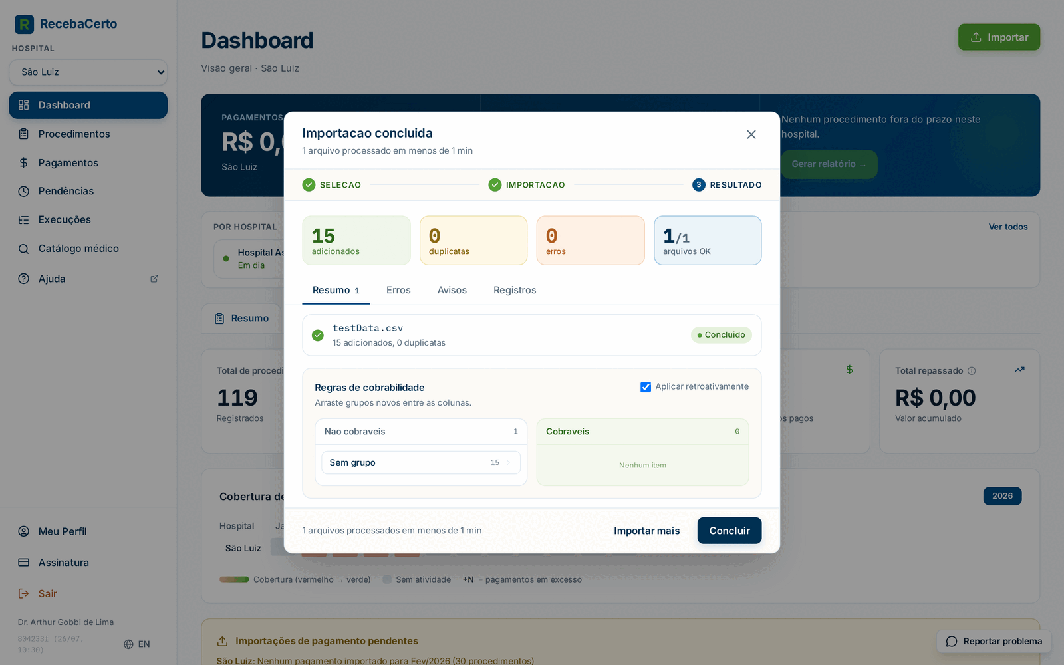The height and width of the screenshot is (665, 1064).
Task: Click the 0 erros stat card
Action: 591,241
